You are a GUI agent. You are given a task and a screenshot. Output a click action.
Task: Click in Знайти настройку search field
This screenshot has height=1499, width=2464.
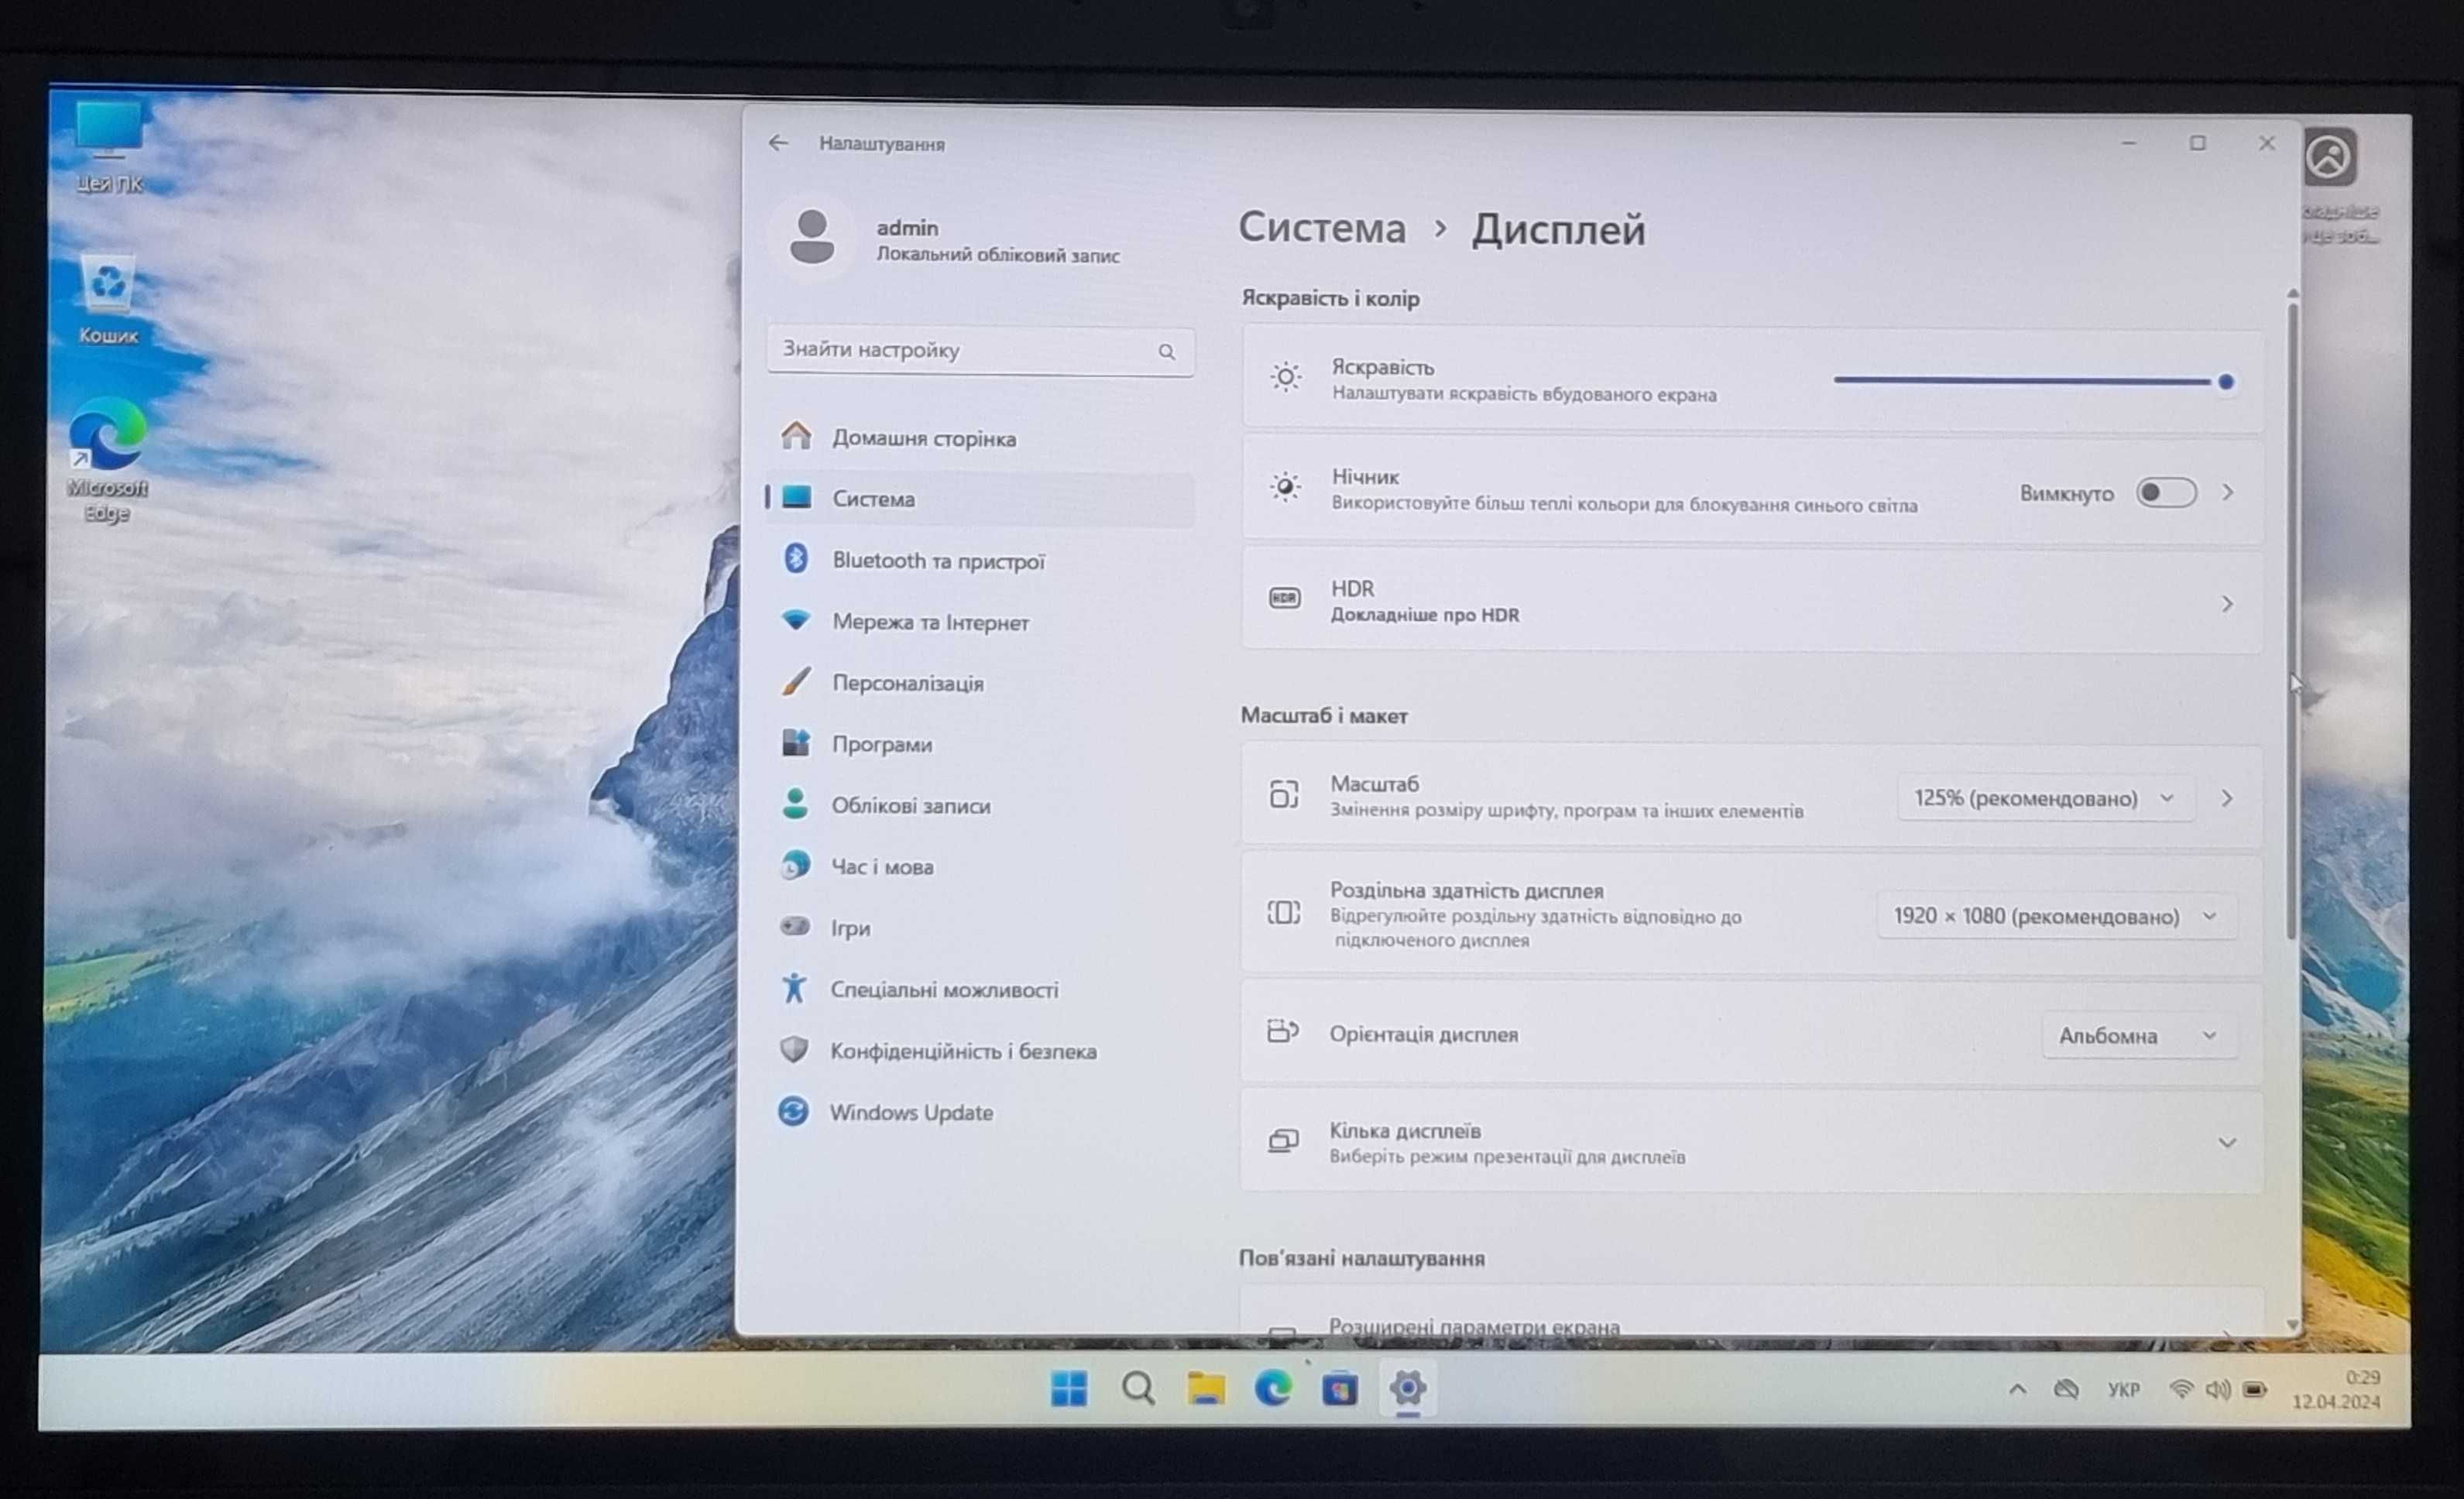pyautogui.click(x=980, y=350)
